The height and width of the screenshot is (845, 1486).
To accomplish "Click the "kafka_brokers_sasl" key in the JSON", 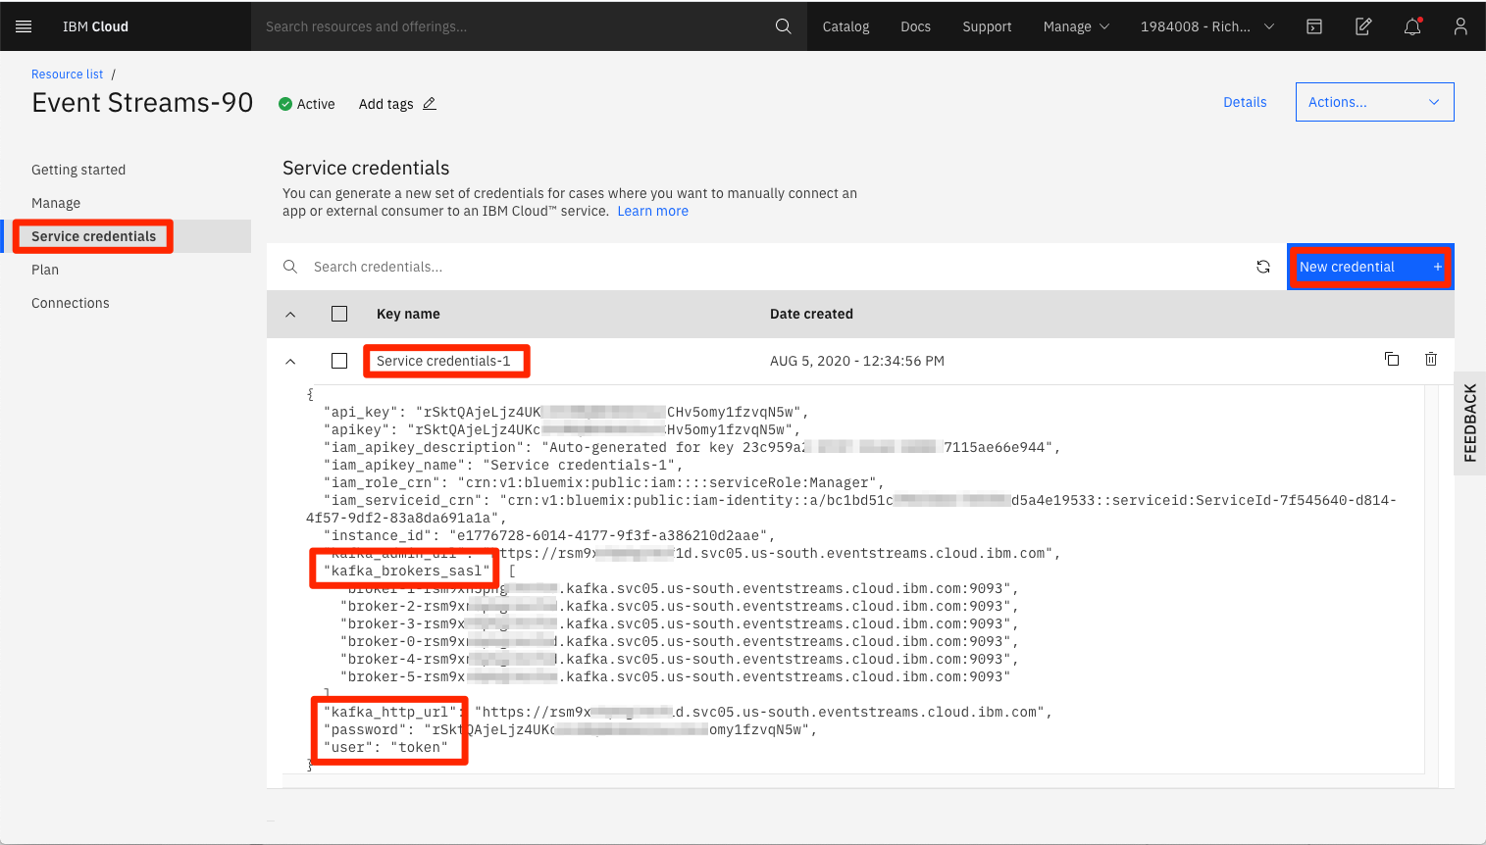I will click(x=406, y=571).
